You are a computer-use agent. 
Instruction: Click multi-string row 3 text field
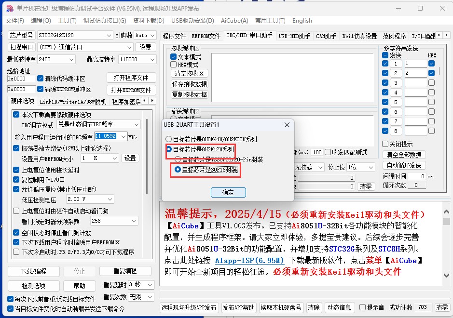[416, 83]
